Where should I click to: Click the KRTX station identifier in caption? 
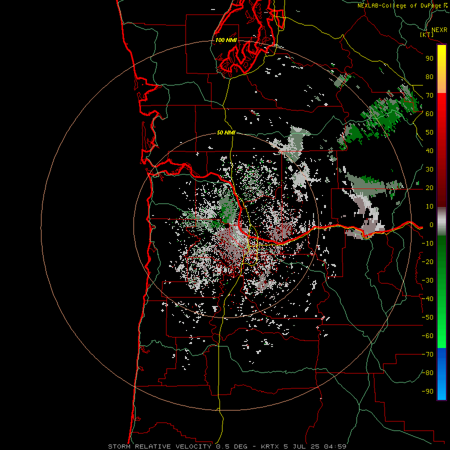[x=270, y=446]
